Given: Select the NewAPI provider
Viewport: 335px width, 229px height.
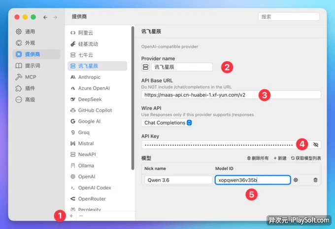Looking at the screenshot, I should 98,154.
